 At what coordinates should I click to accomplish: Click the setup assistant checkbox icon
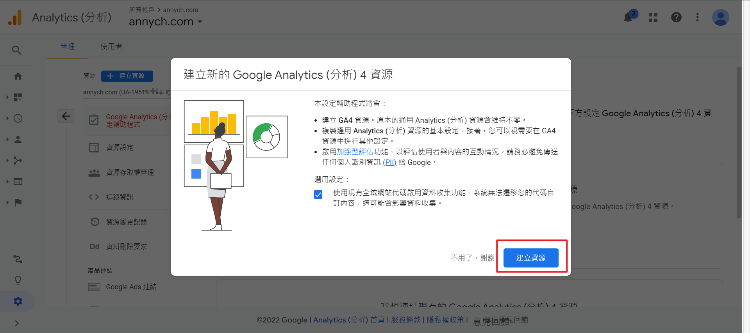(94, 120)
